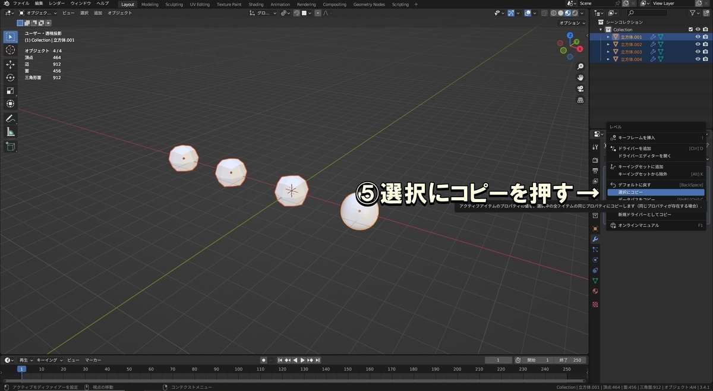Click the current frame field showing 1
713x391 pixels.
pos(499,360)
